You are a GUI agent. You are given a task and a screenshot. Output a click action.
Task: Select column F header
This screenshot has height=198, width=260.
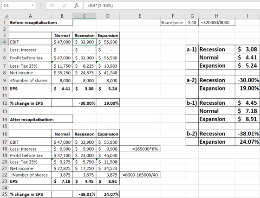tap(173, 16)
